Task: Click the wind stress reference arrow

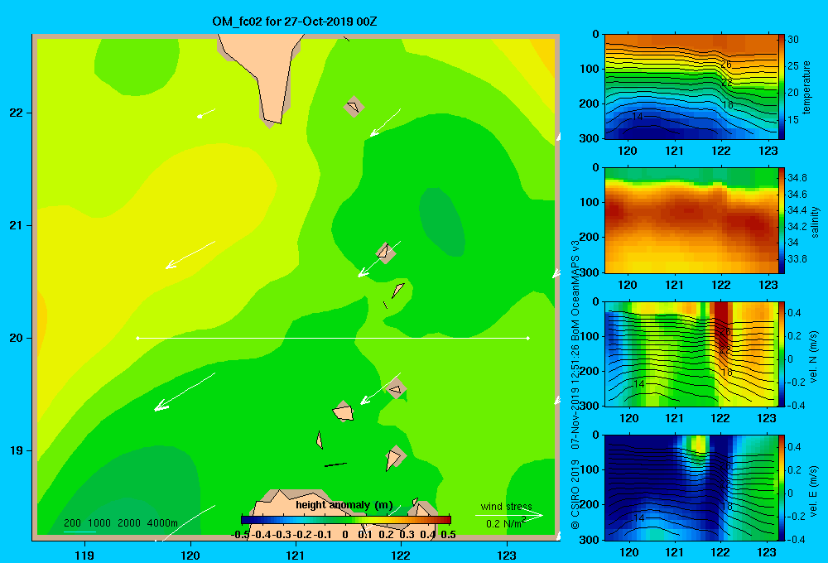Action: click(x=508, y=515)
